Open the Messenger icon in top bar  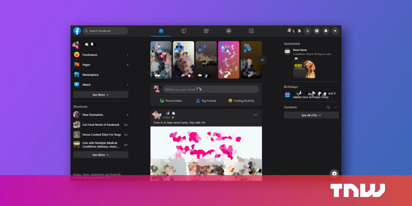[317, 31]
